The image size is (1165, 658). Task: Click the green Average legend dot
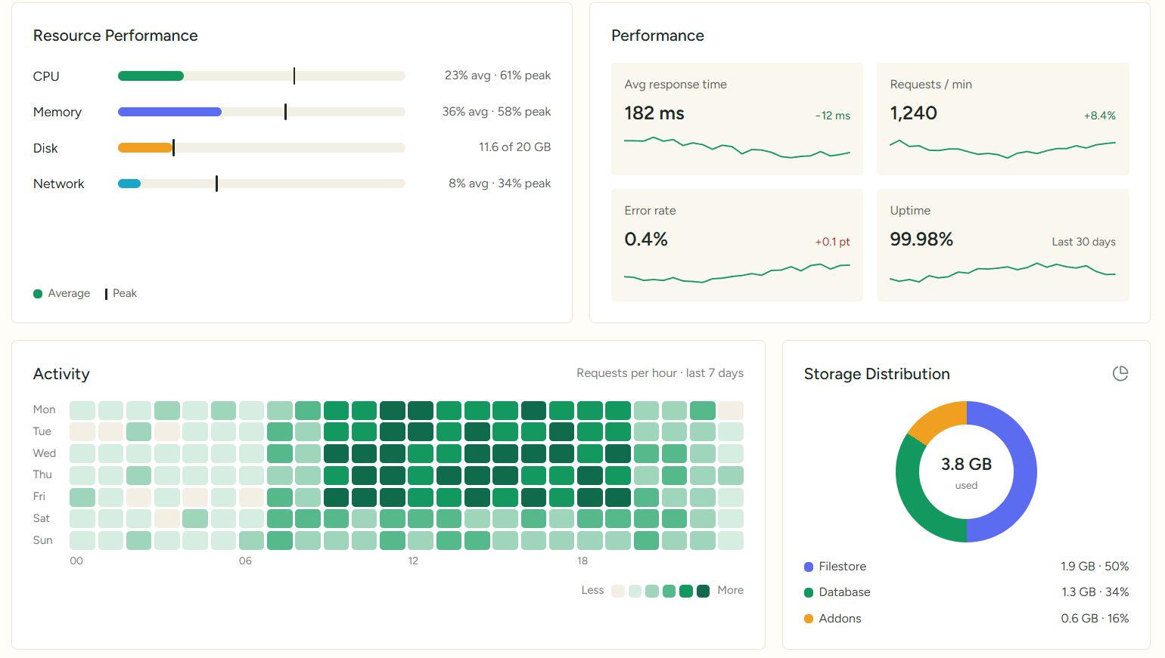click(38, 294)
